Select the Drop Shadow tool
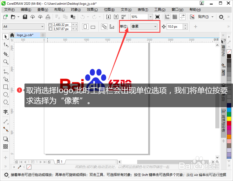Viewport: 233px width, 181px height. click(x=6, y=139)
